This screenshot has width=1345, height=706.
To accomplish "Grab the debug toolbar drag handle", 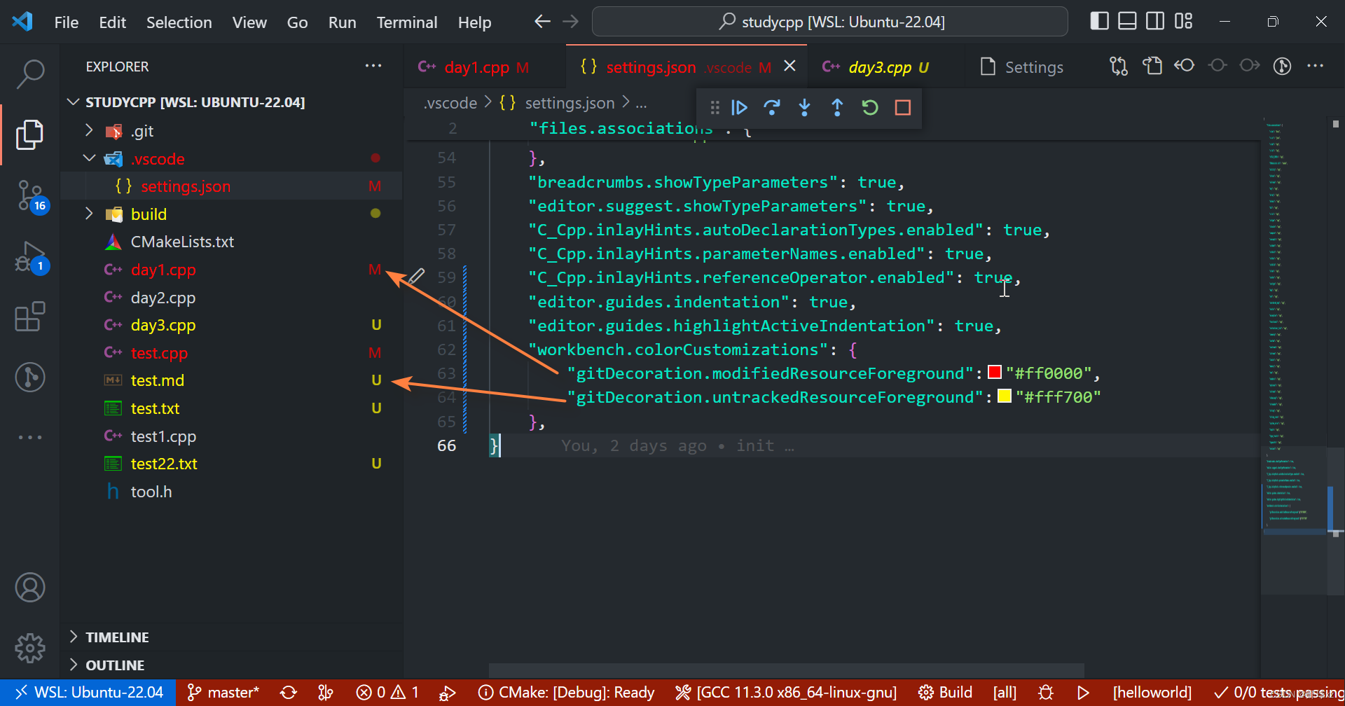I will click(x=715, y=108).
